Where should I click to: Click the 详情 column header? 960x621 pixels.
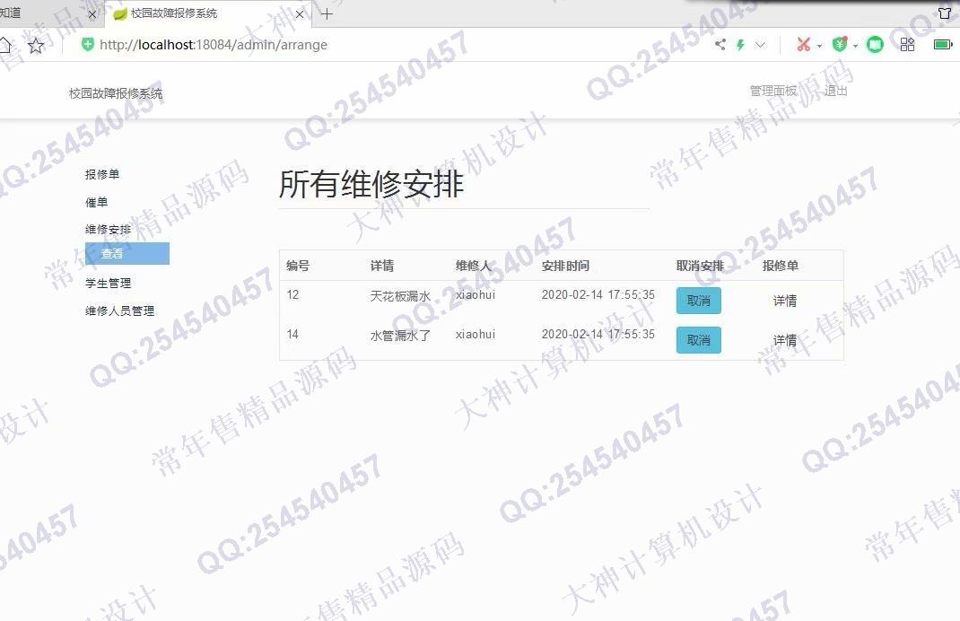[x=382, y=266]
